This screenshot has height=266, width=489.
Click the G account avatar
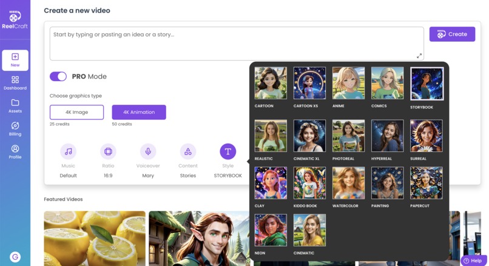pyautogui.click(x=15, y=257)
